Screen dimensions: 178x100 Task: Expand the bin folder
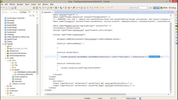pos(6,86)
